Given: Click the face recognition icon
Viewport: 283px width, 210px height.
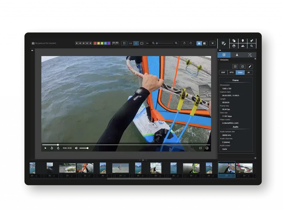Looking at the screenshot, I should [234, 46].
